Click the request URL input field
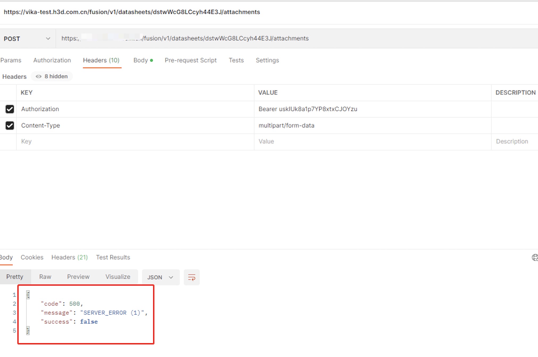This screenshot has width=538, height=357. (297, 39)
